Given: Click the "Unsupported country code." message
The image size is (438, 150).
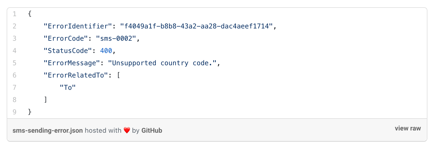Looking at the screenshot, I should (162, 63).
